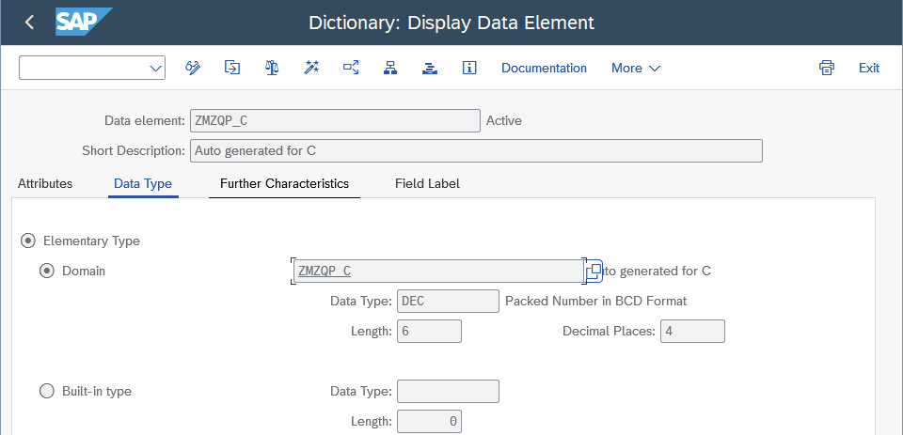Image resolution: width=903 pixels, height=435 pixels.
Task: Click the Data element field ZMZQP_C
Action: [335, 121]
